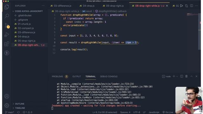Open the Run and Debug view

(x=7, y=35)
